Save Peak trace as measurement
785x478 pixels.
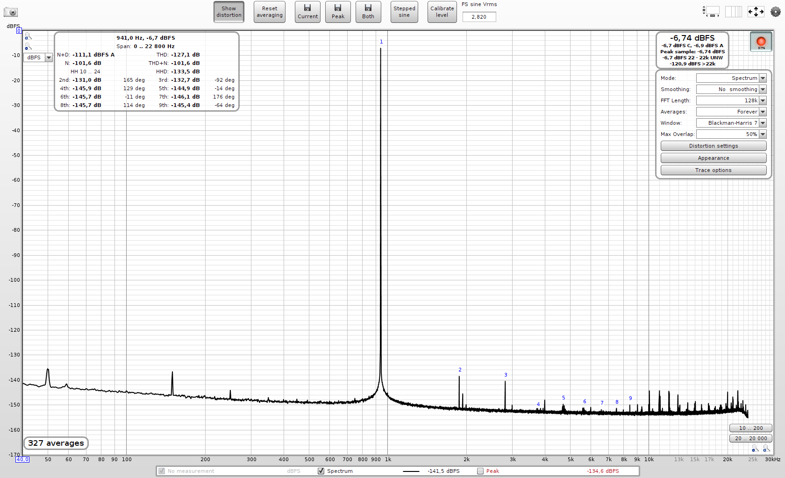[338, 12]
